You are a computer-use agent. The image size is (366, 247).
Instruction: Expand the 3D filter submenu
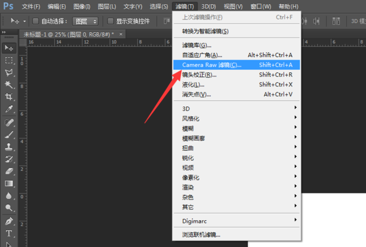tap(237, 109)
